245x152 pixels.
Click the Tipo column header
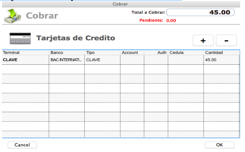(x=102, y=53)
